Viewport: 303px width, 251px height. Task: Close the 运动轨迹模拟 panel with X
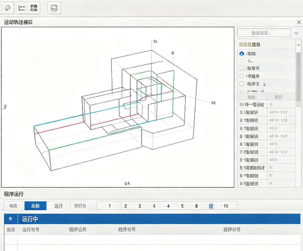[x=299, y=22]
